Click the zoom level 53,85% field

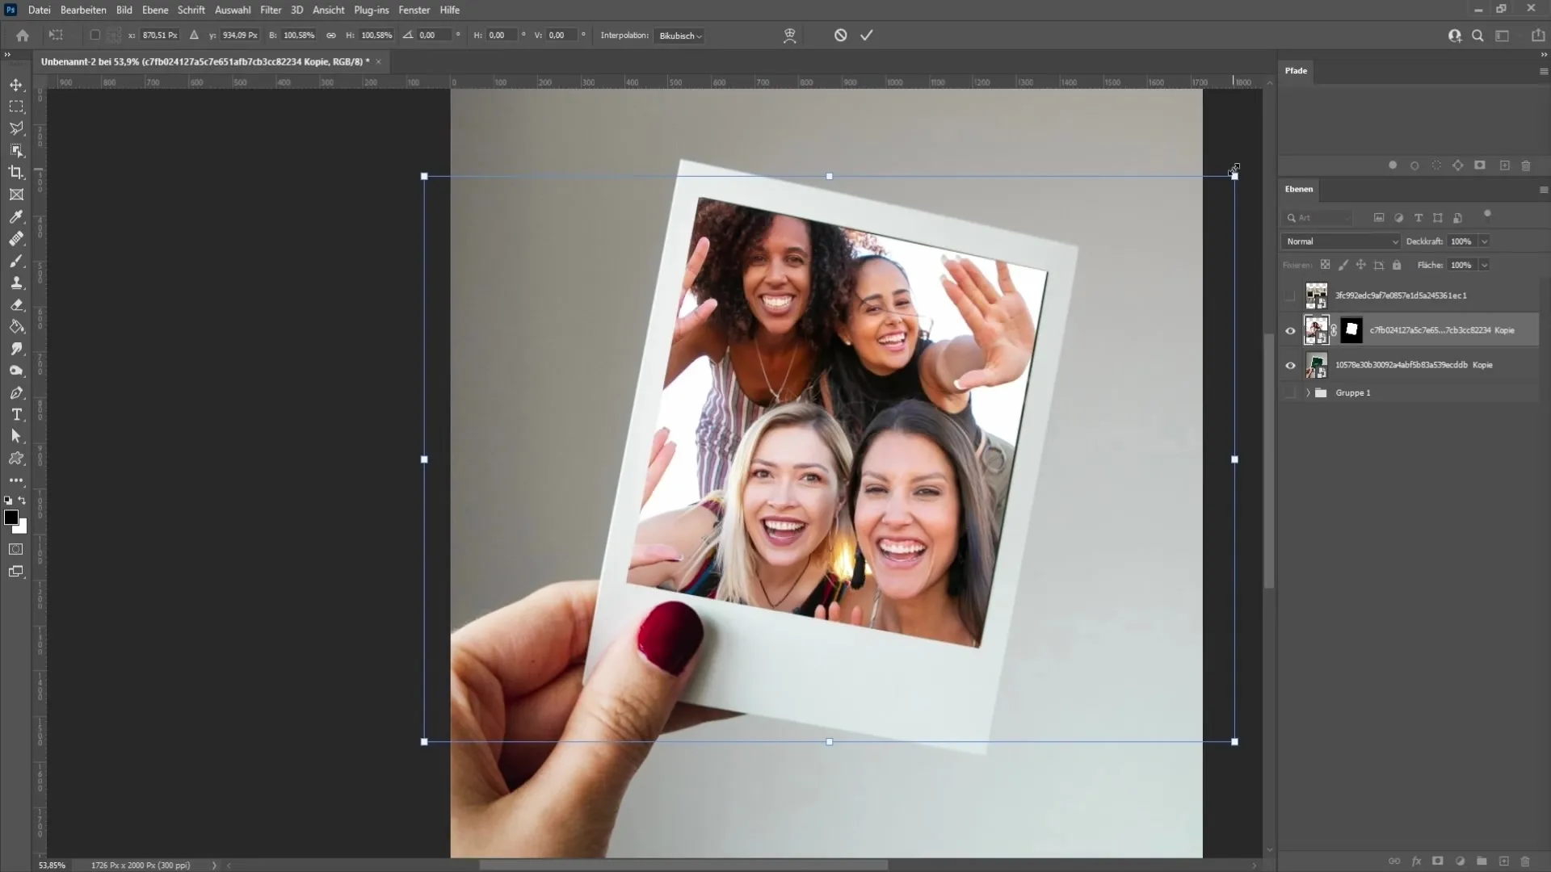coord(52,866)
